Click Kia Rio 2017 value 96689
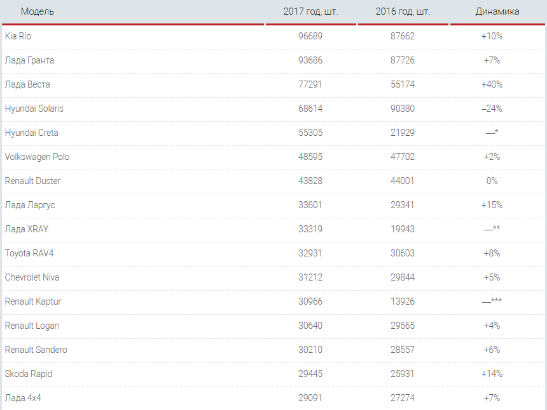 (x=310, y=36)
